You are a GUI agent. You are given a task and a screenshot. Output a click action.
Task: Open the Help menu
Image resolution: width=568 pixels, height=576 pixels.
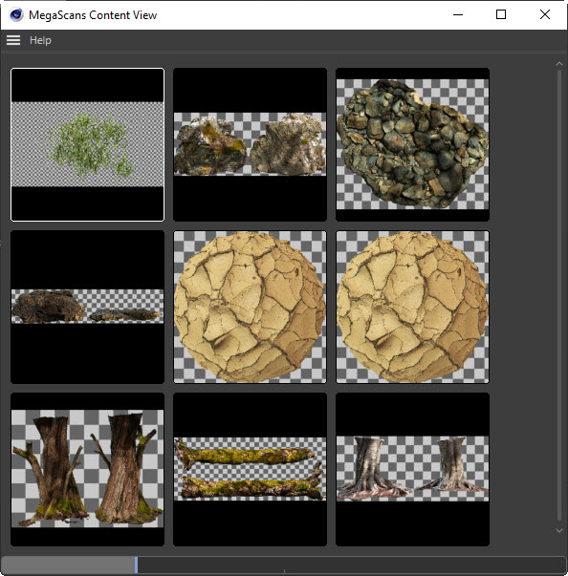click(x=40, y=40)
